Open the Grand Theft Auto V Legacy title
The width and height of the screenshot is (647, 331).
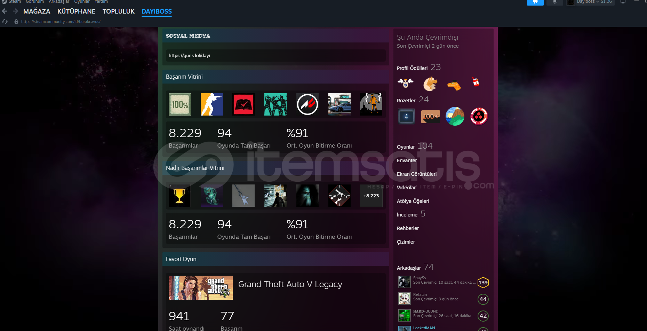coord(290,284)
